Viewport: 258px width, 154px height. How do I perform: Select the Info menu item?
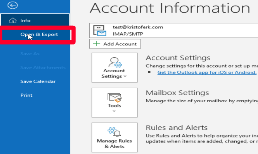(35, 21)
